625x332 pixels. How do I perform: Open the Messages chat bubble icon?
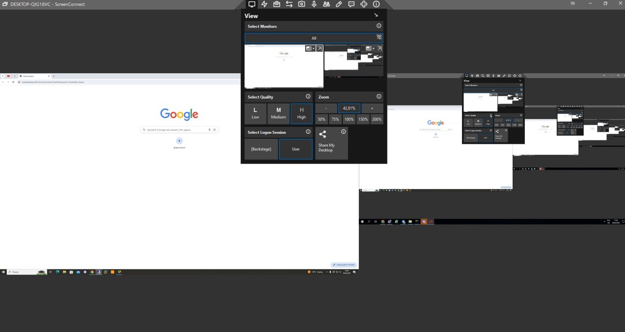(x=352, y=4)
